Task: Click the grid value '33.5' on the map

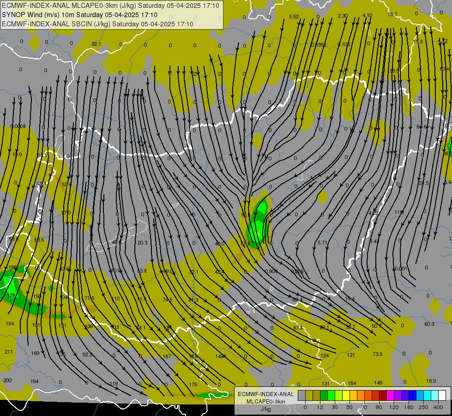Action: [394, 71]
